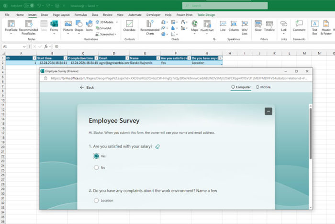Viewport: 335px width, 224px height.
Task: Open the ID column filter dropdown
Action: click(x=34, y=58)
